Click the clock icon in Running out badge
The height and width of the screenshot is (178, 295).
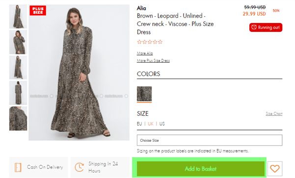pyautogui.click(x=254, y=27)
